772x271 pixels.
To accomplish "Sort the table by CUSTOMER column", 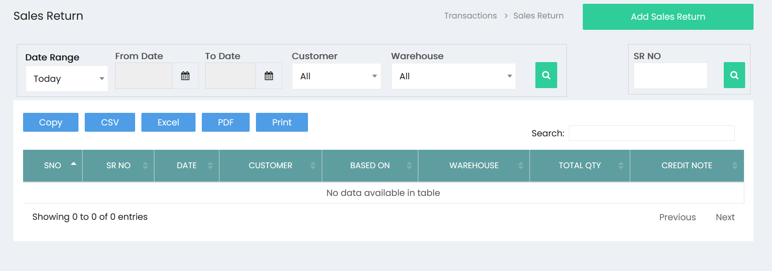I will coord(271,166).
